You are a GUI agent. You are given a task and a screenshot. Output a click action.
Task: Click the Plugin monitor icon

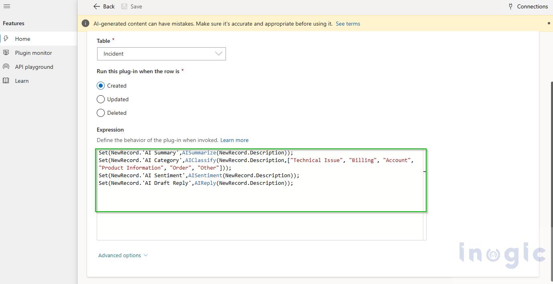6,53
